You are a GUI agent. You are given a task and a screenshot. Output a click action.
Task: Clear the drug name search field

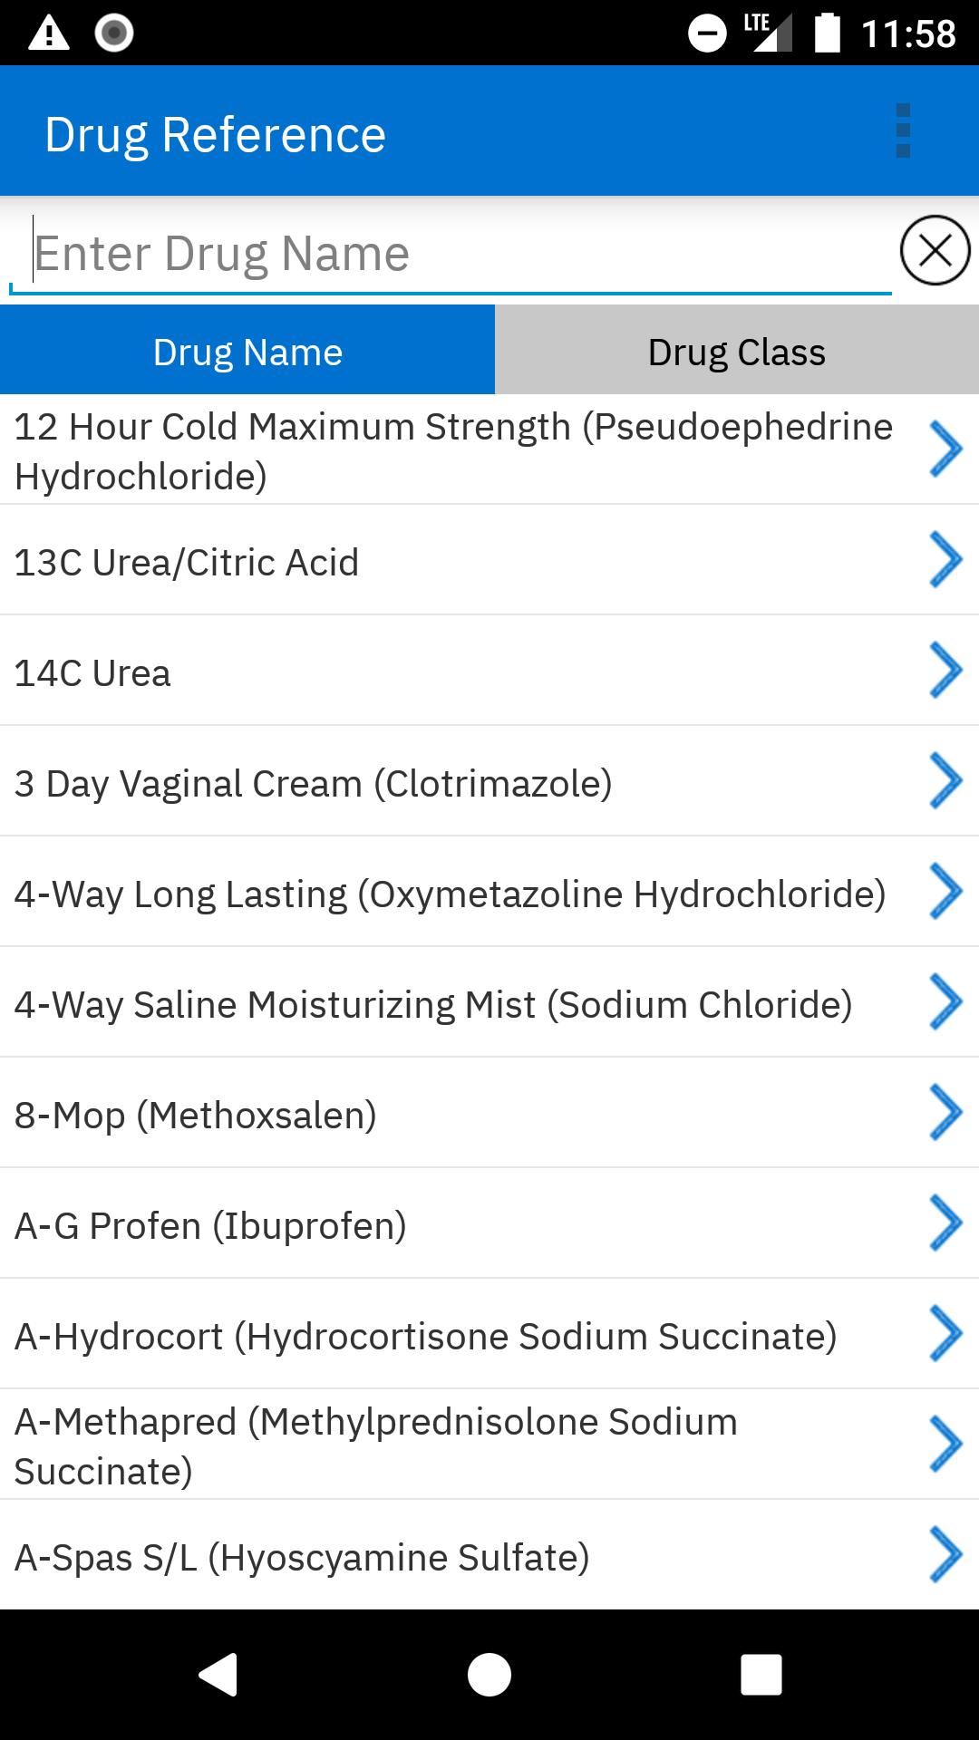[935, 250]
